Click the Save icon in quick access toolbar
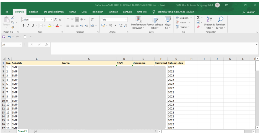 pyautogui.click(x=4, y=37)
